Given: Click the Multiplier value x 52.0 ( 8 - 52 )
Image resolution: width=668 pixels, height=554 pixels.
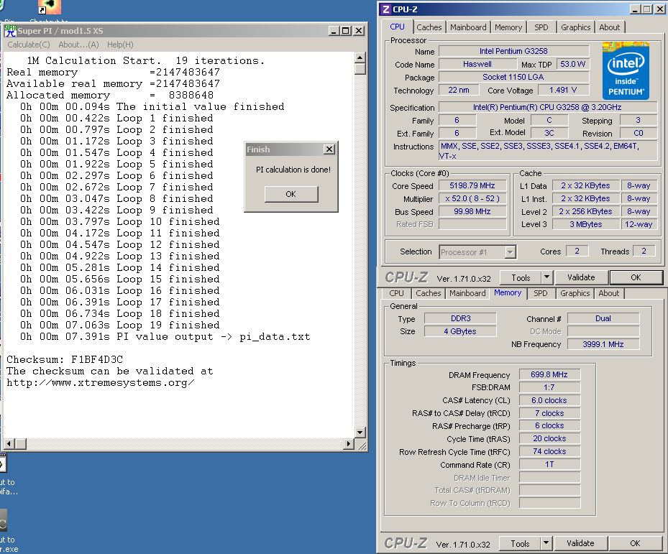Looking at the screenshot, I should click(472, 199).
